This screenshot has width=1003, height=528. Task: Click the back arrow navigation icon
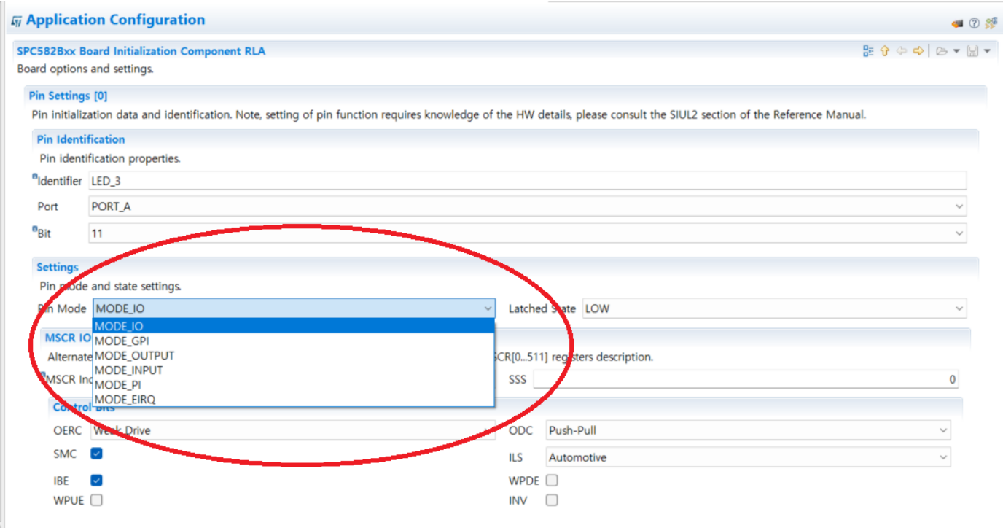point(901,51)
